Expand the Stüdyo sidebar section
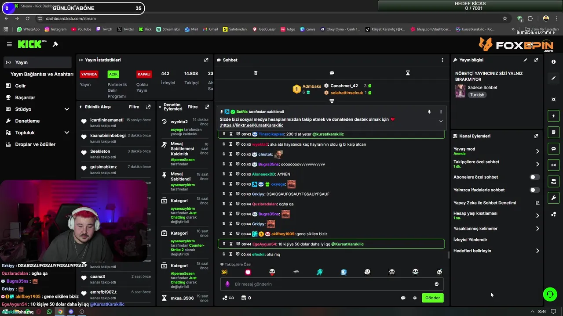 [x=67, y=109]
